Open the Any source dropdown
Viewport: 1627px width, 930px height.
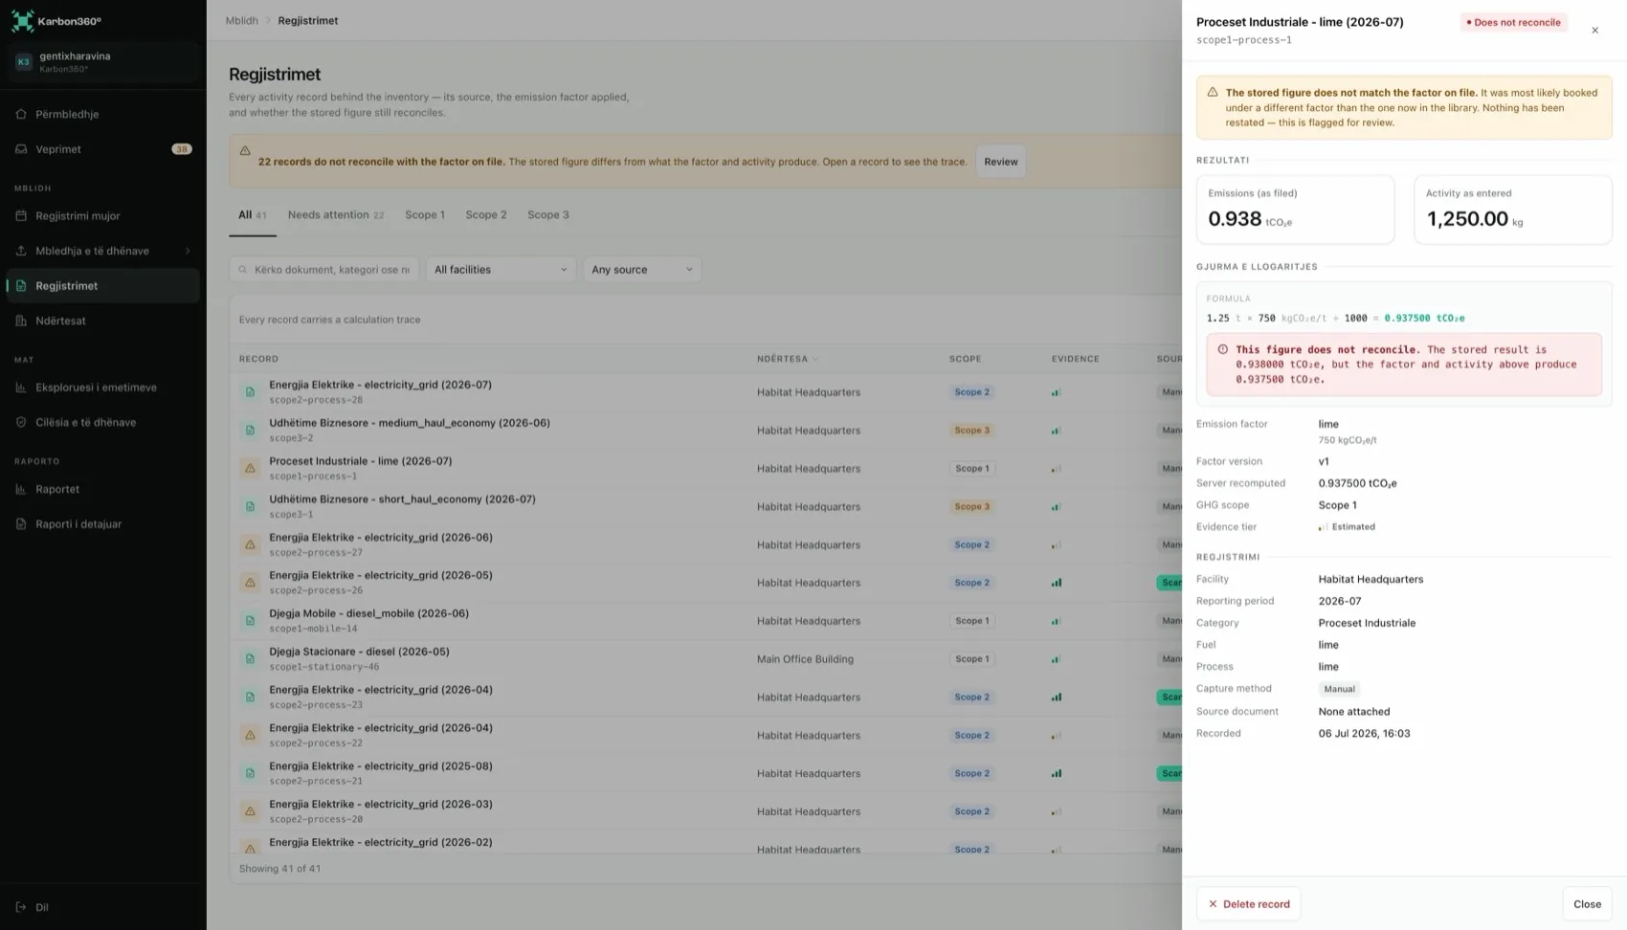(642, 270)
